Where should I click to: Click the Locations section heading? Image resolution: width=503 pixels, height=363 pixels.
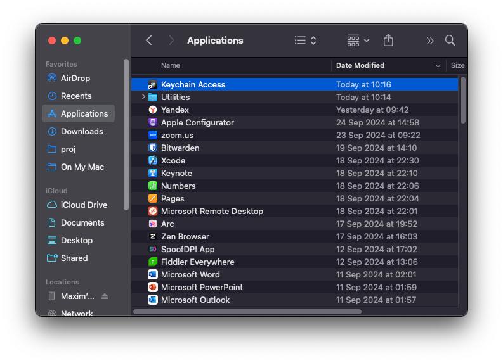coord(62,282)
